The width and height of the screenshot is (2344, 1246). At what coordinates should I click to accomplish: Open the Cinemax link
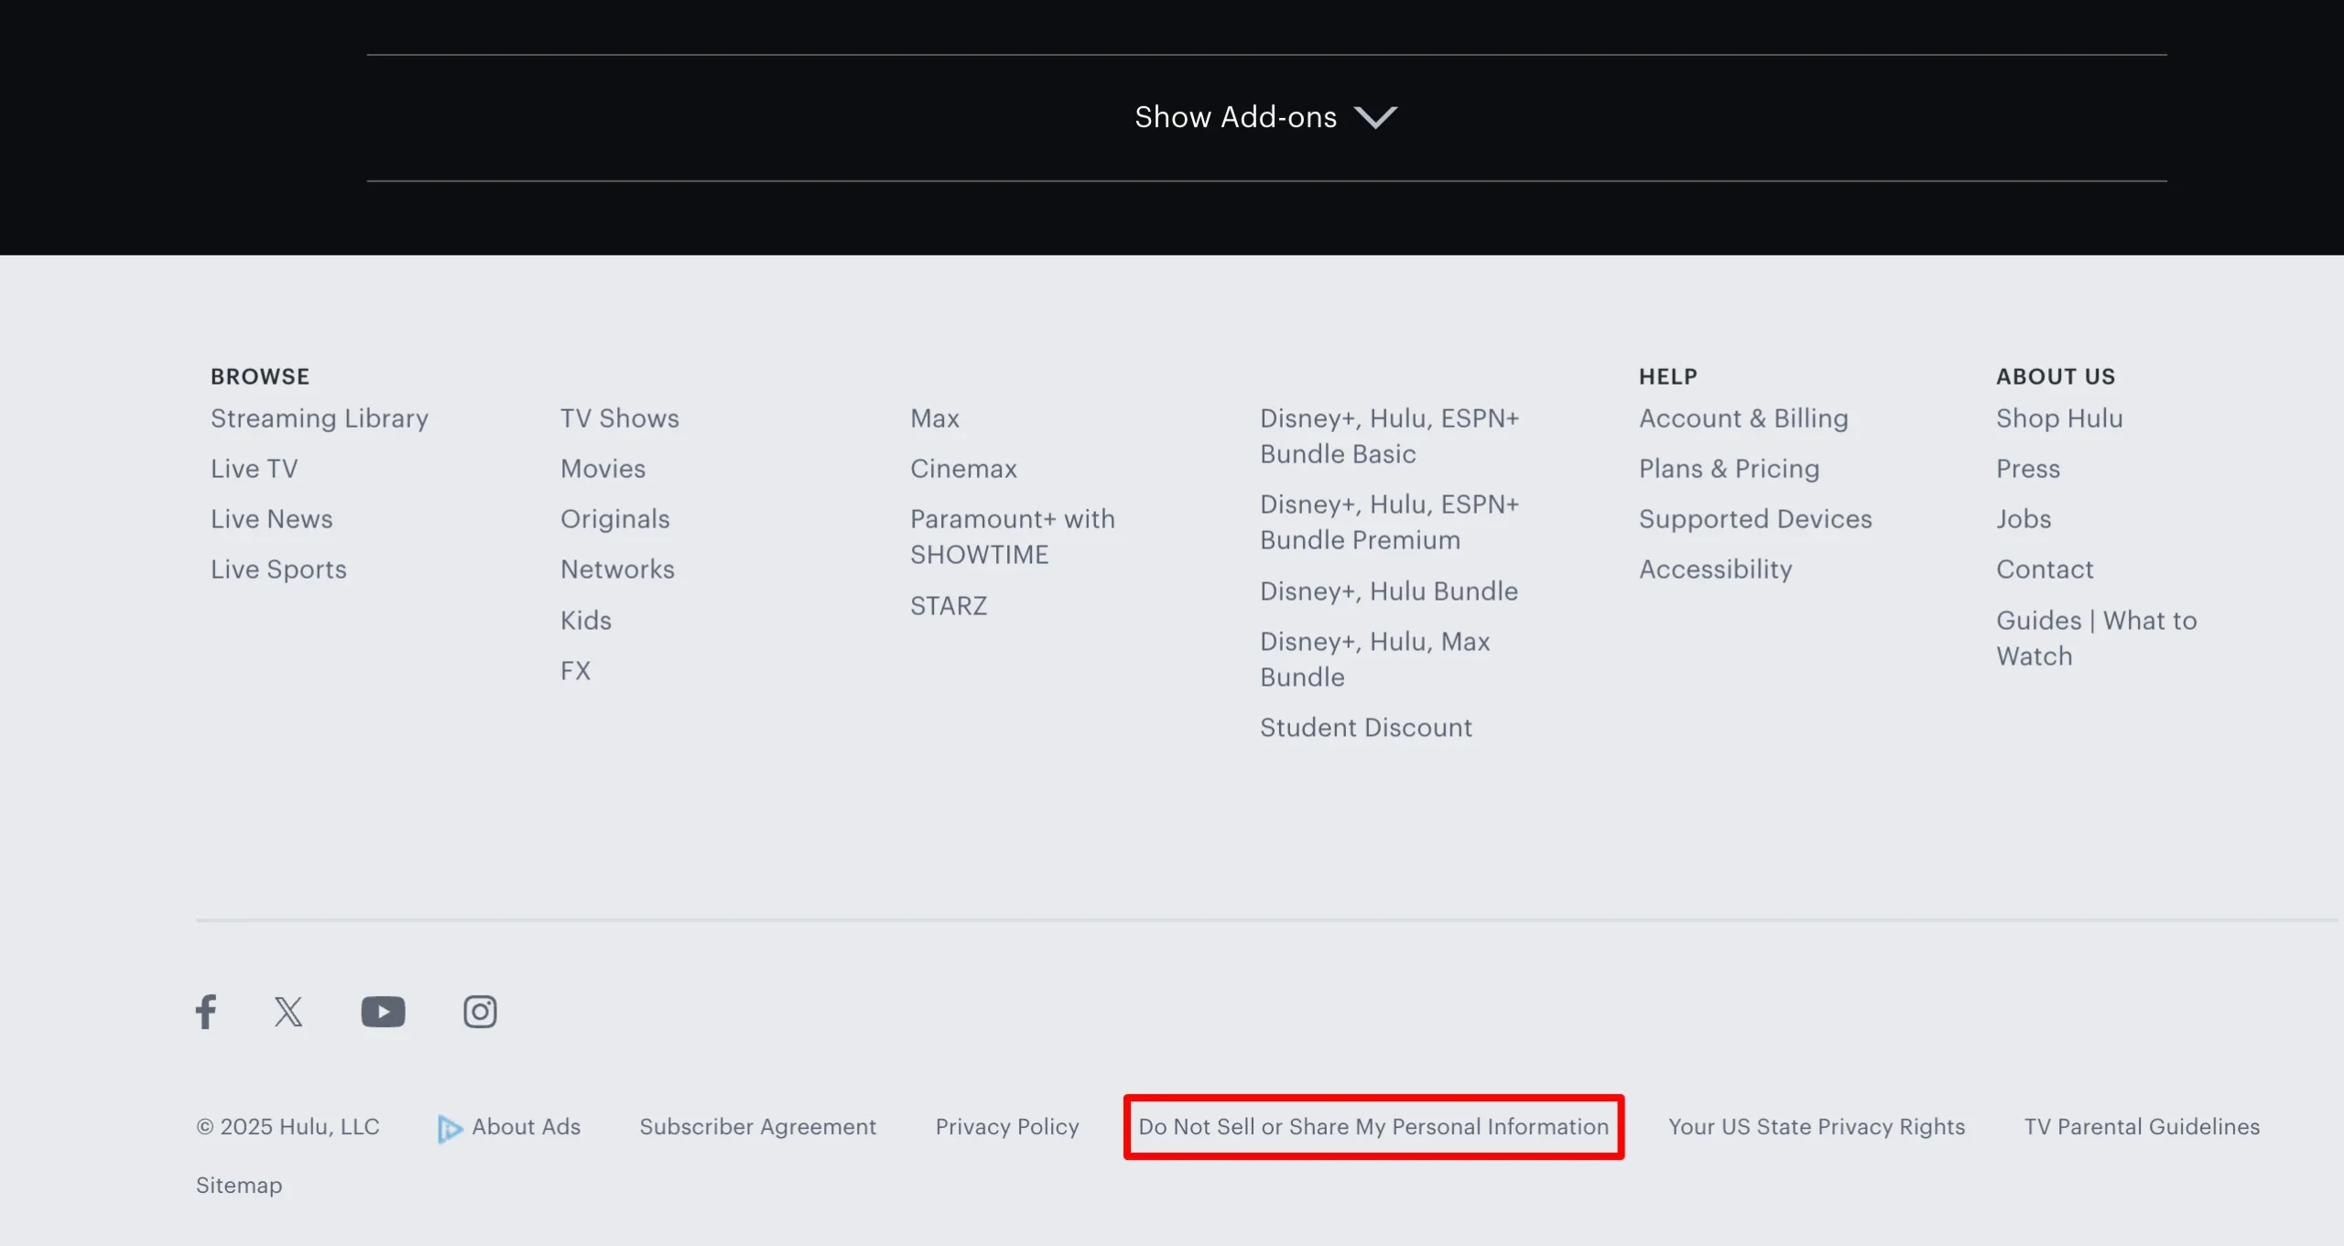pos(963,469)
